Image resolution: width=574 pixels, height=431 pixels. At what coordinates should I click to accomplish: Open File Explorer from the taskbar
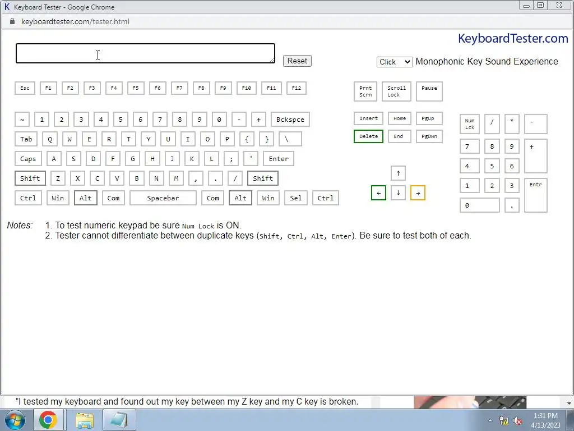tap(85, 420)
